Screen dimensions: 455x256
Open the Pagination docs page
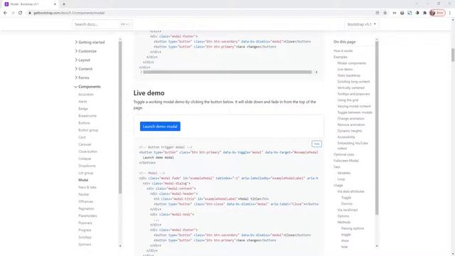(86, 208)
